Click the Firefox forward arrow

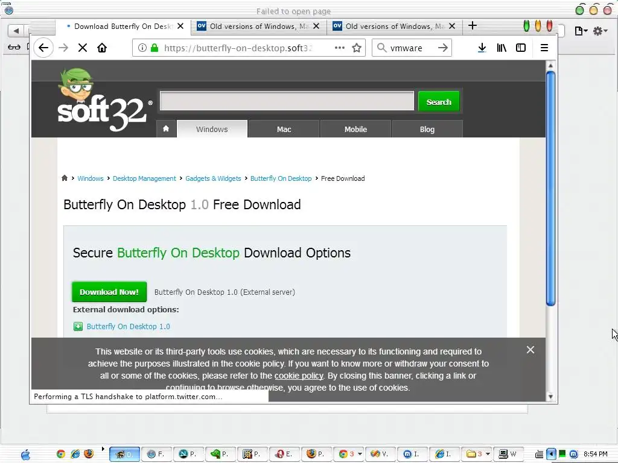point(63,48)
